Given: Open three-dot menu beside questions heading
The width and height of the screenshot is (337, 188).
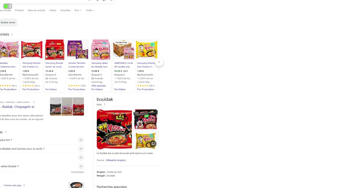Looking at the screenshot, I should click(6, 132).
